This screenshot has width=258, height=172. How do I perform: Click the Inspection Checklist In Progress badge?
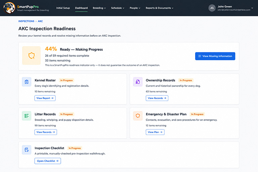[x=75, y=148]
